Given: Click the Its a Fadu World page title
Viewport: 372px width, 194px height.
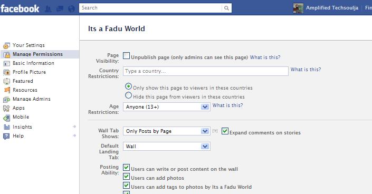Looking at the screenshot, I should pyautogui.click(x=116, y=28).
